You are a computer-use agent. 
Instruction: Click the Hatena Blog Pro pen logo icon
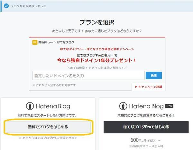123,106
